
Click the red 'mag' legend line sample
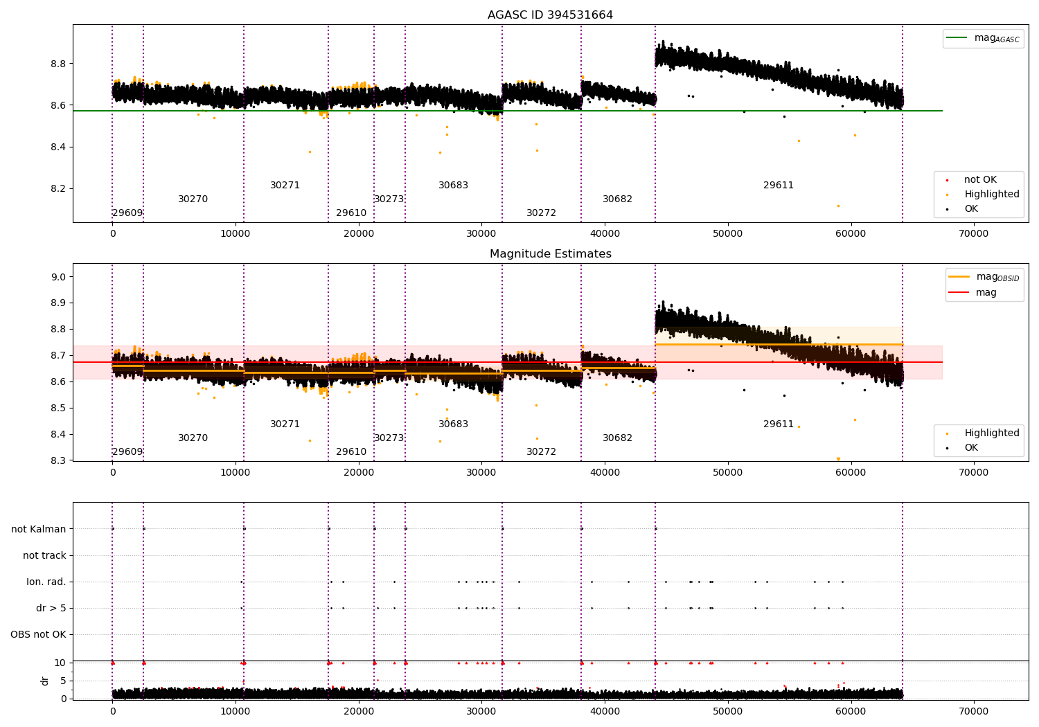point(959,293)
